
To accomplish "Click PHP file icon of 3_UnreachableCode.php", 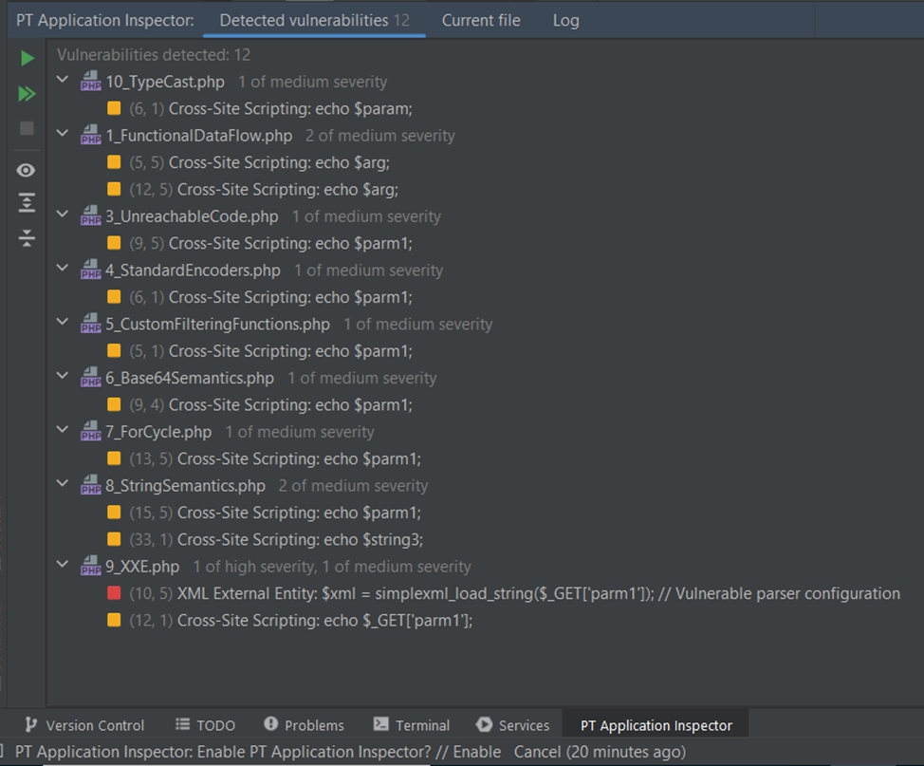I will click(x=91, y=215).
